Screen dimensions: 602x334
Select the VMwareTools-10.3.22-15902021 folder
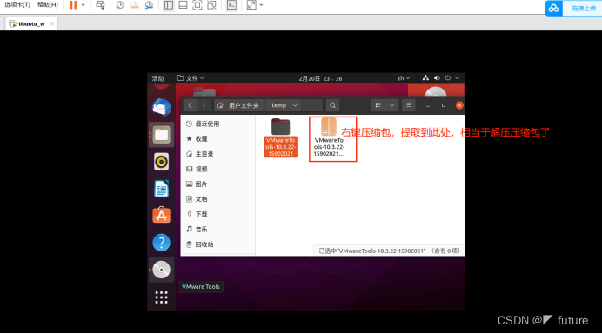(x=281, y=137)
